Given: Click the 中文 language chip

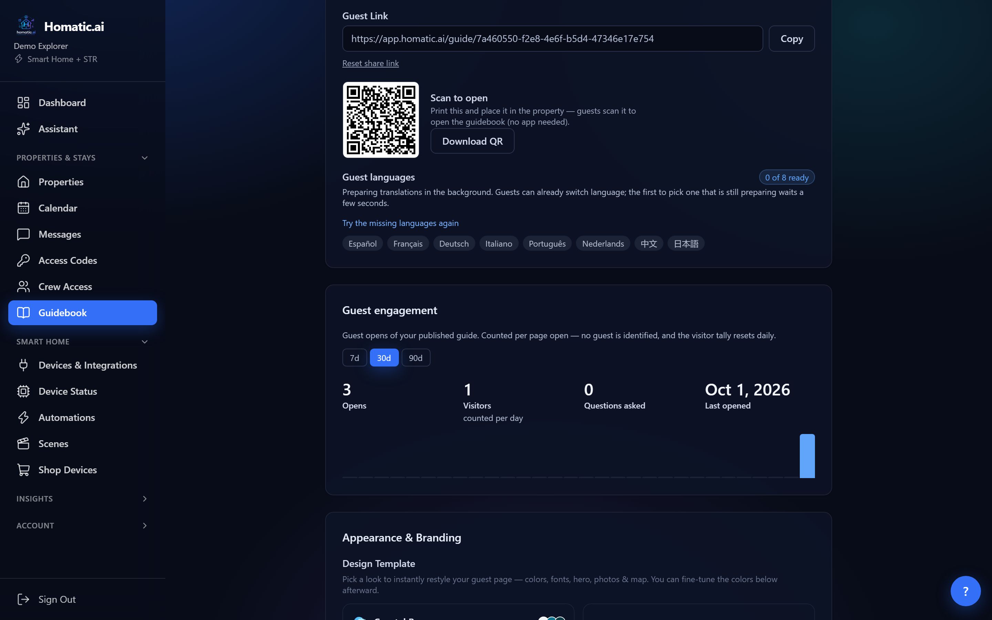Looking at the screenshot, I should click(649, 244).
